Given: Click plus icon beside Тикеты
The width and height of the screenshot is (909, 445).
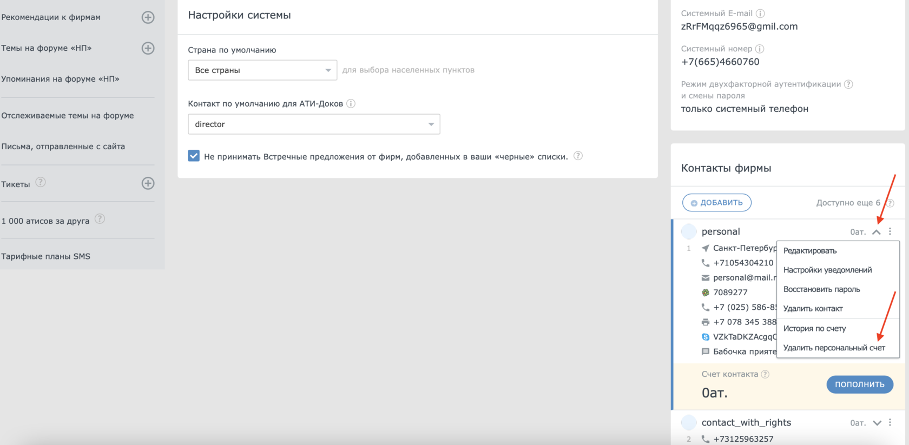Looking at the screenshot, I should tap(148, 183).
